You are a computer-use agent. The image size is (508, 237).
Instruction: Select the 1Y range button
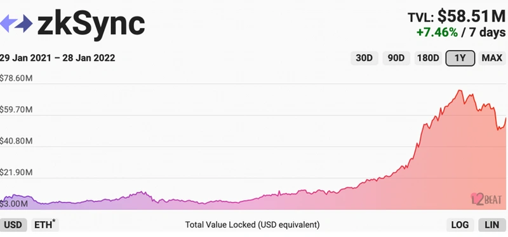point(460,58)
